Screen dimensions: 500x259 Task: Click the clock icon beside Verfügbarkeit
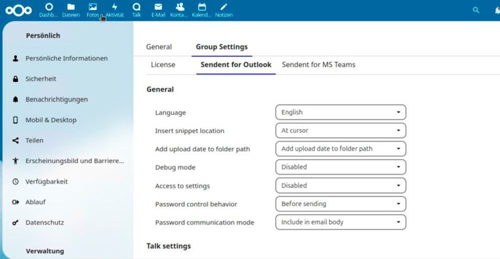(x=15, y=181)
